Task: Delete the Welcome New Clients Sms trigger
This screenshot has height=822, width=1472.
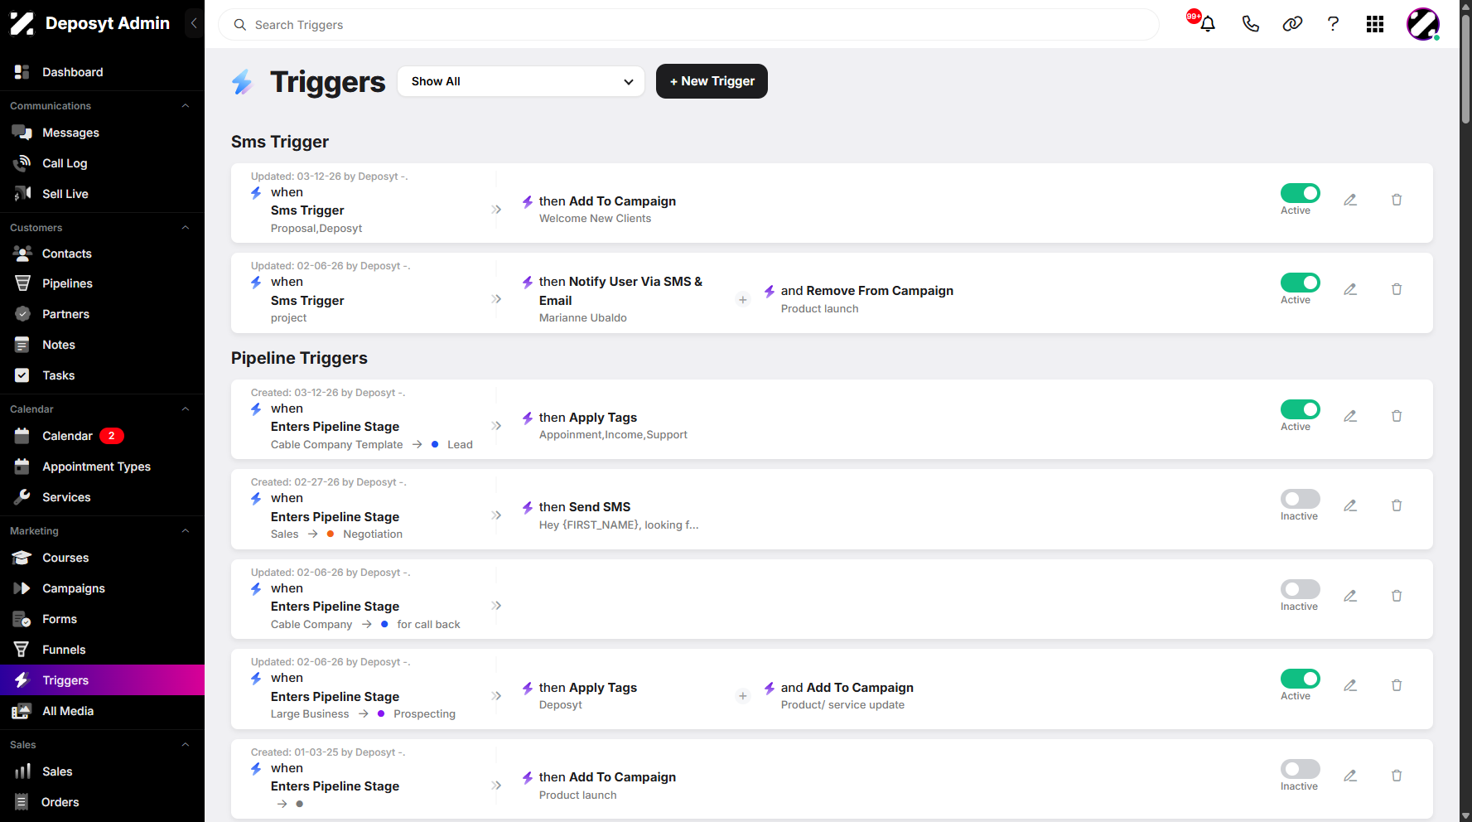Action: pyautogui.click(x=1397, y=200)
